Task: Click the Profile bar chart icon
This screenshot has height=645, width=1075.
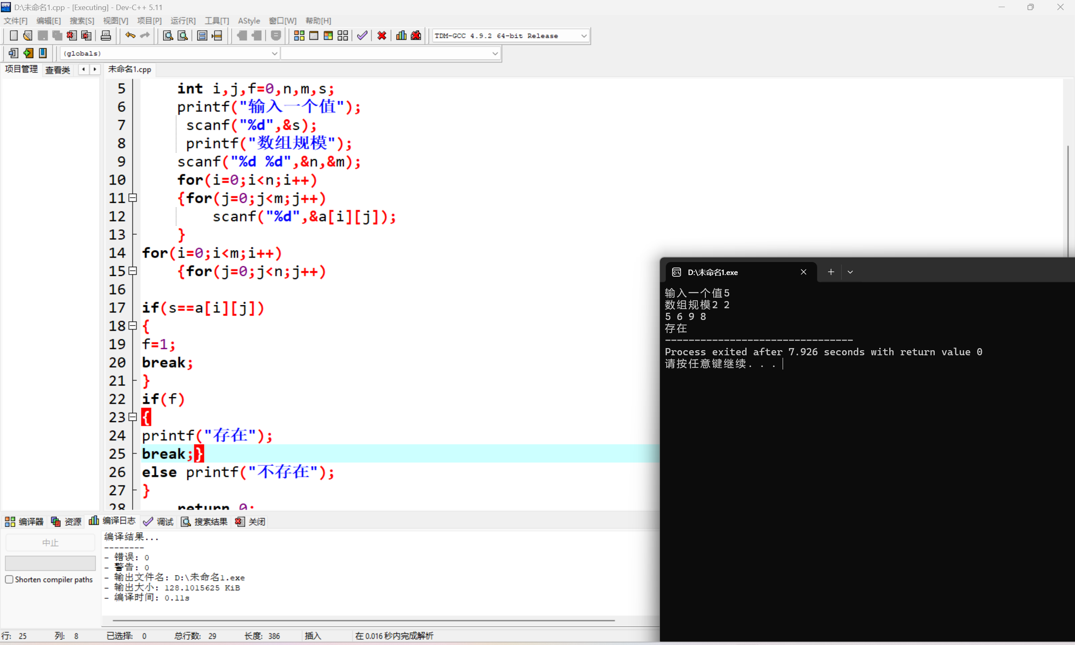Action: [x=401, y=36]
